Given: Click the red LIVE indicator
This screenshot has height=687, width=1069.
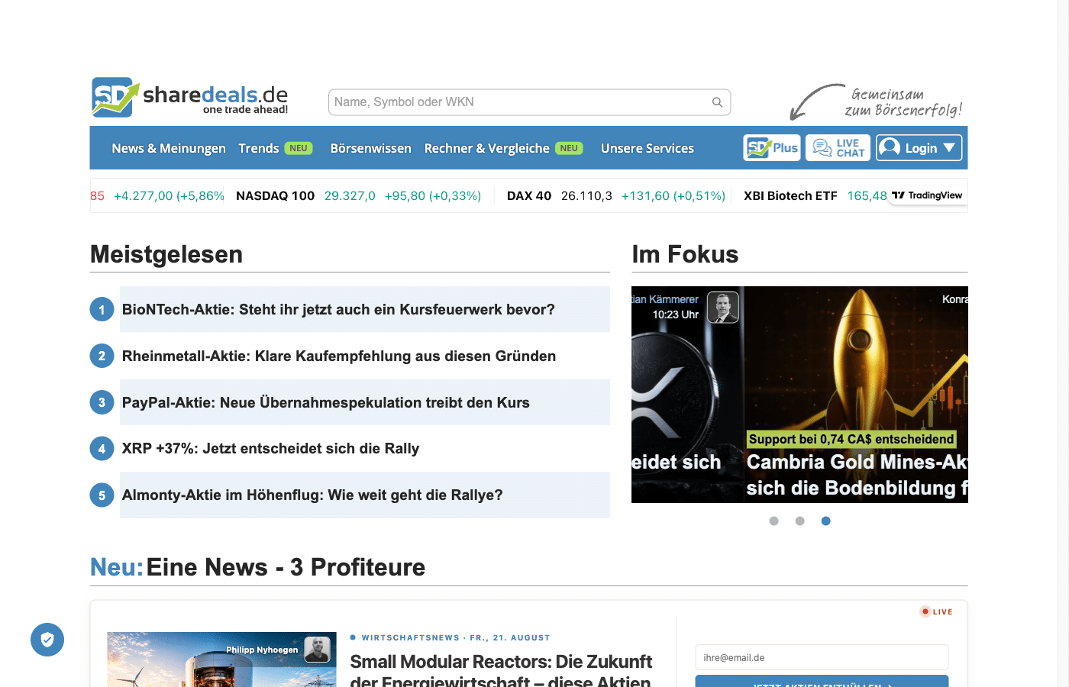Looking at the screenshot, I should (x=936, y=611).
